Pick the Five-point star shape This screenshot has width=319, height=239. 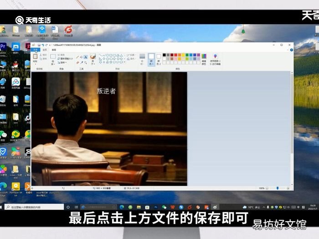coord(108,62)
